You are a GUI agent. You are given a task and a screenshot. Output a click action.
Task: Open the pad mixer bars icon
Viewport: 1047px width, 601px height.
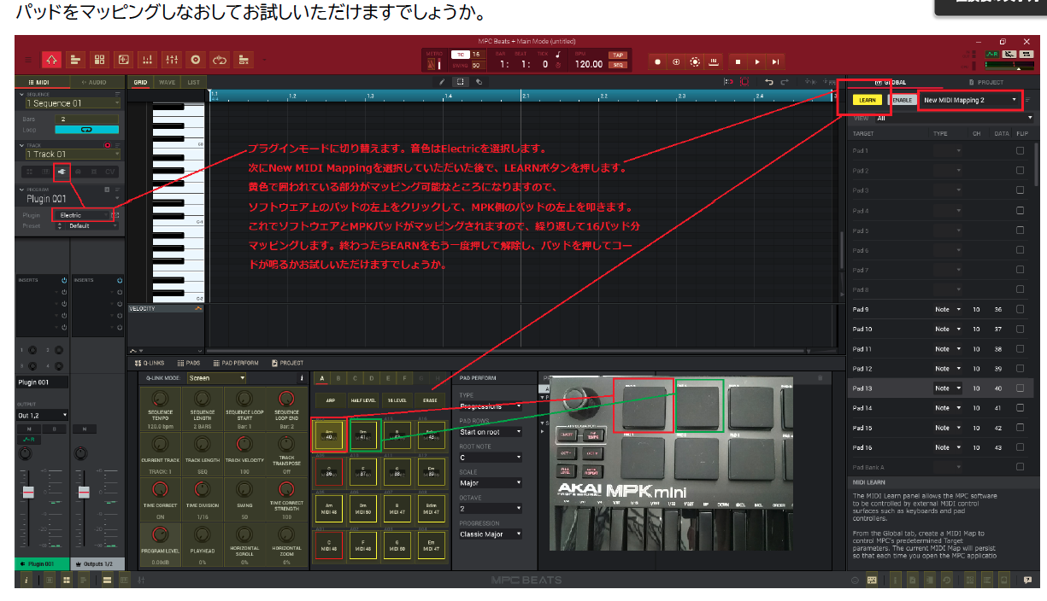coord(148,60)
